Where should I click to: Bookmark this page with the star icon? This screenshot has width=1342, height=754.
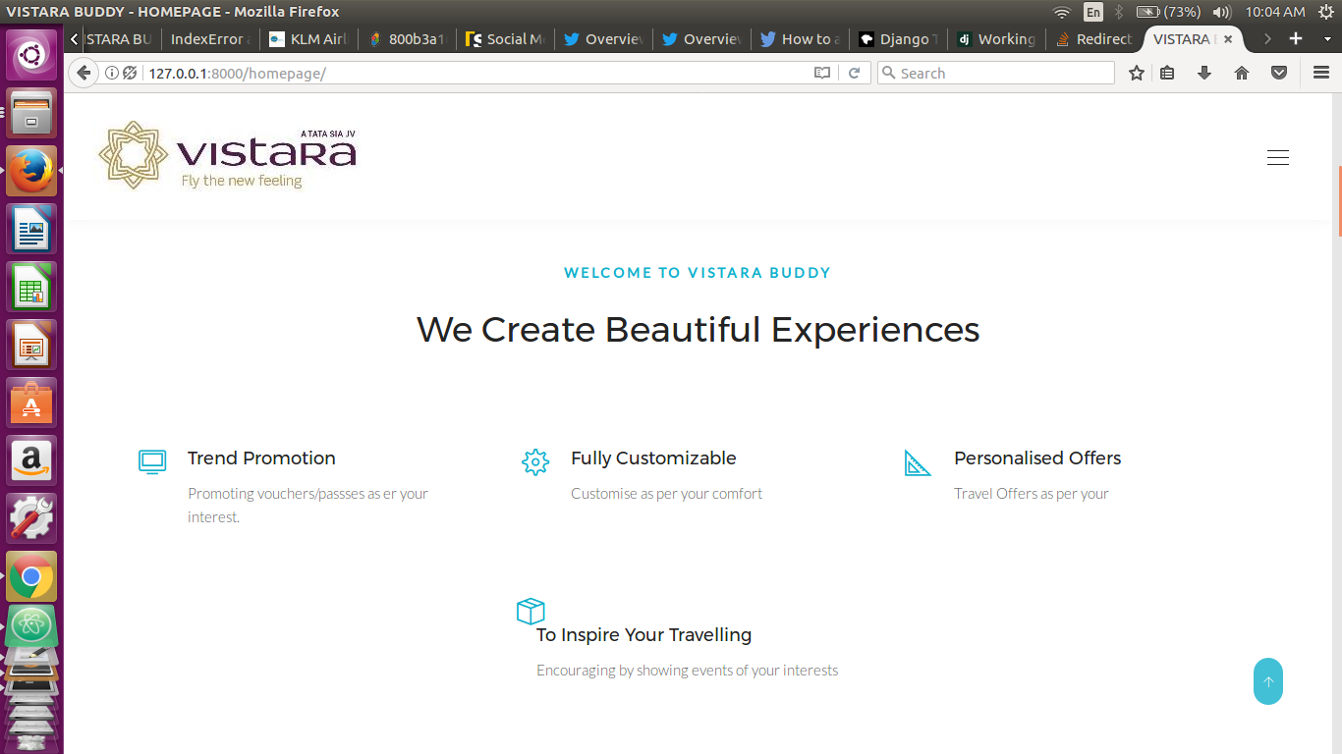click(x=1137, y=73)
